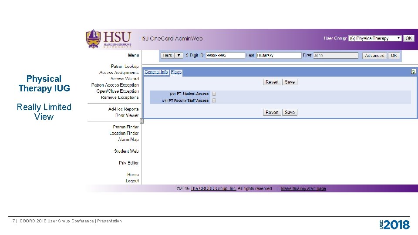Screen dimensions: 418x235
Task: Open Patron Access Exception menu item
Action: tap(115, 85)
